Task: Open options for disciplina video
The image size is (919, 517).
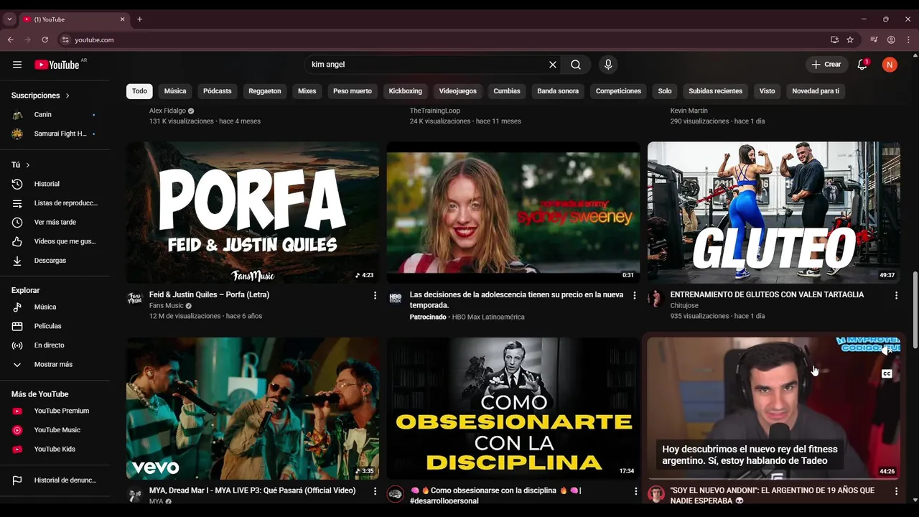Action: click(x=635, y=491)
